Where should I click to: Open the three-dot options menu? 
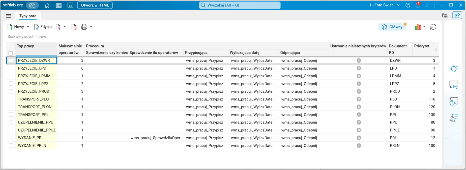(427, 5)
